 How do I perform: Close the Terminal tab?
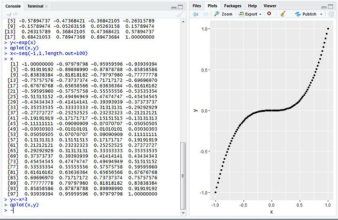pos(46,7)
